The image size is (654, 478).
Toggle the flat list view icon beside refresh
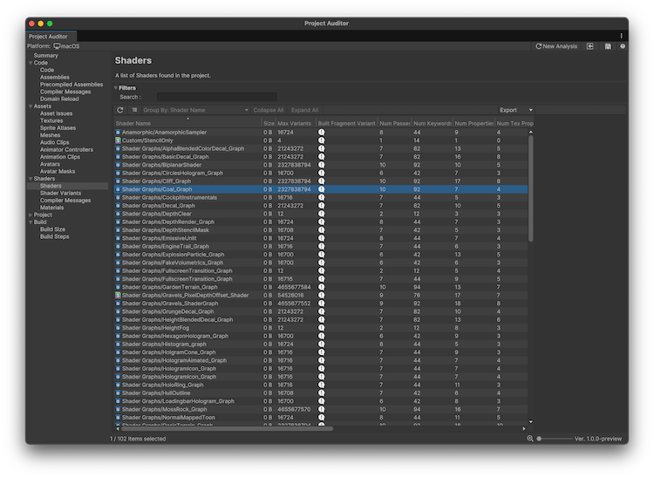tap(134, 111)
